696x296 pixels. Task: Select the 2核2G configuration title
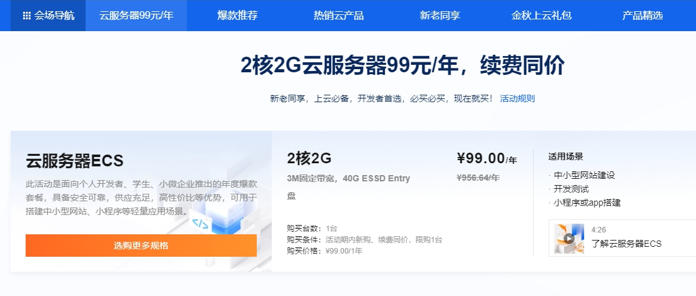tap(309, 159)
